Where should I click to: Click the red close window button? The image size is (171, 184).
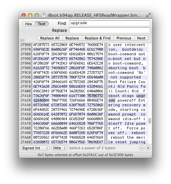pyautogui.click(x=24, y=15)
